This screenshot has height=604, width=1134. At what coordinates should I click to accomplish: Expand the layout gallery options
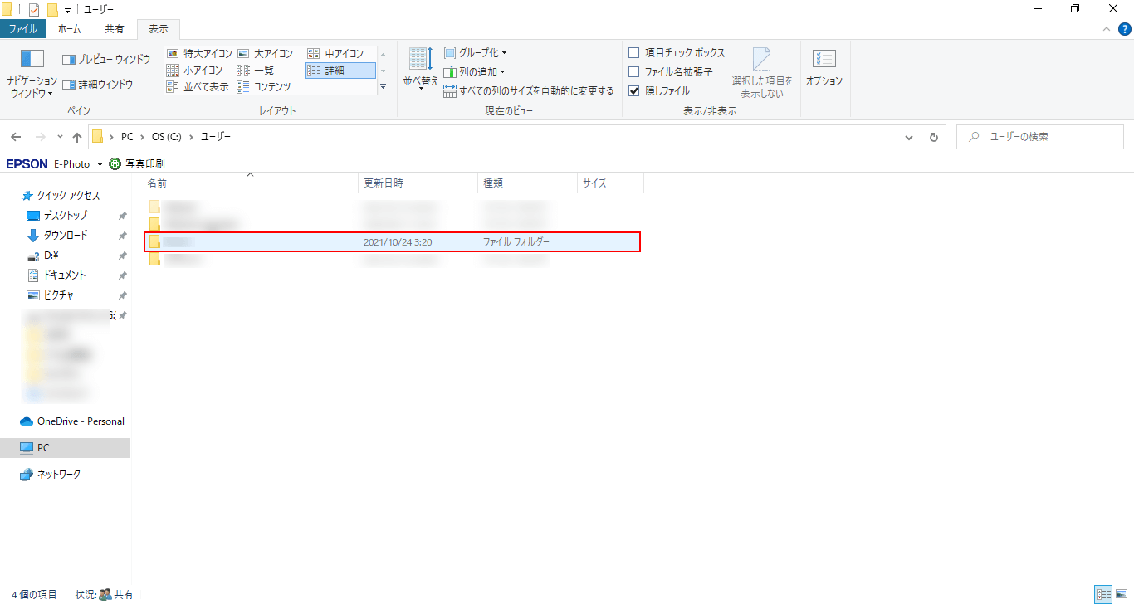pos(384,87)
